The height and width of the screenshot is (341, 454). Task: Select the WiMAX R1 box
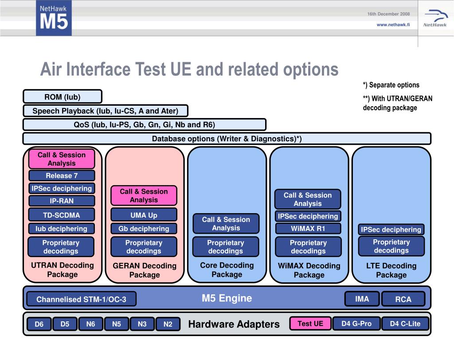pyautogui.click(x=308, y=229)
